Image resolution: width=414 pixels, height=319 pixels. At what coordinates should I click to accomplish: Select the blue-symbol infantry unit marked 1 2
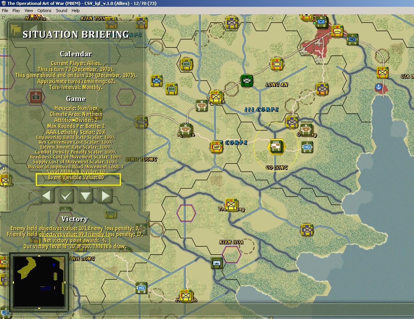157,81
